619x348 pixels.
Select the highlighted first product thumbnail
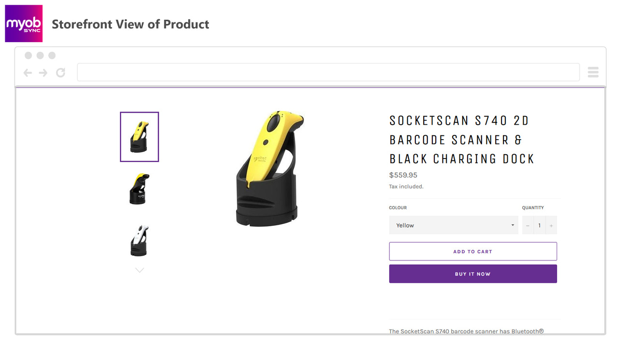pos(139,137)
